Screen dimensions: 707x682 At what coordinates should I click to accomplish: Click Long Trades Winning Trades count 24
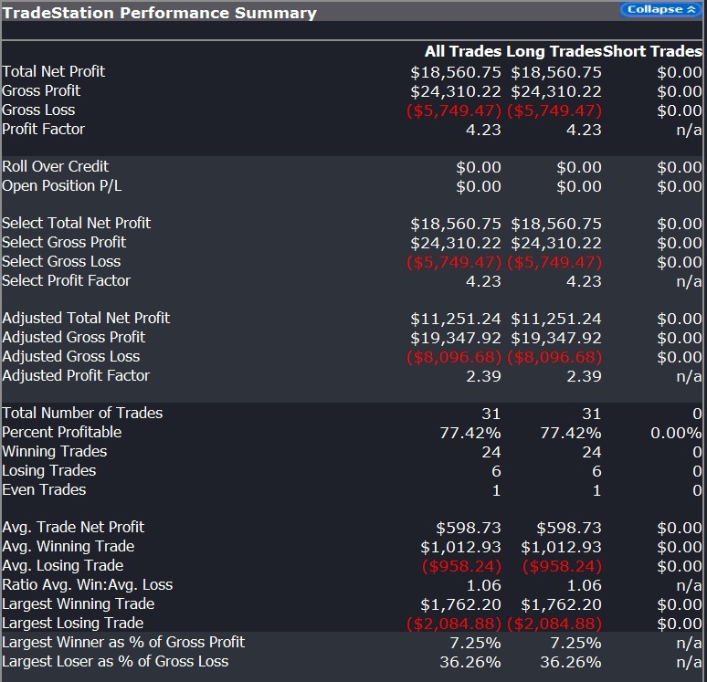(592, 452)
